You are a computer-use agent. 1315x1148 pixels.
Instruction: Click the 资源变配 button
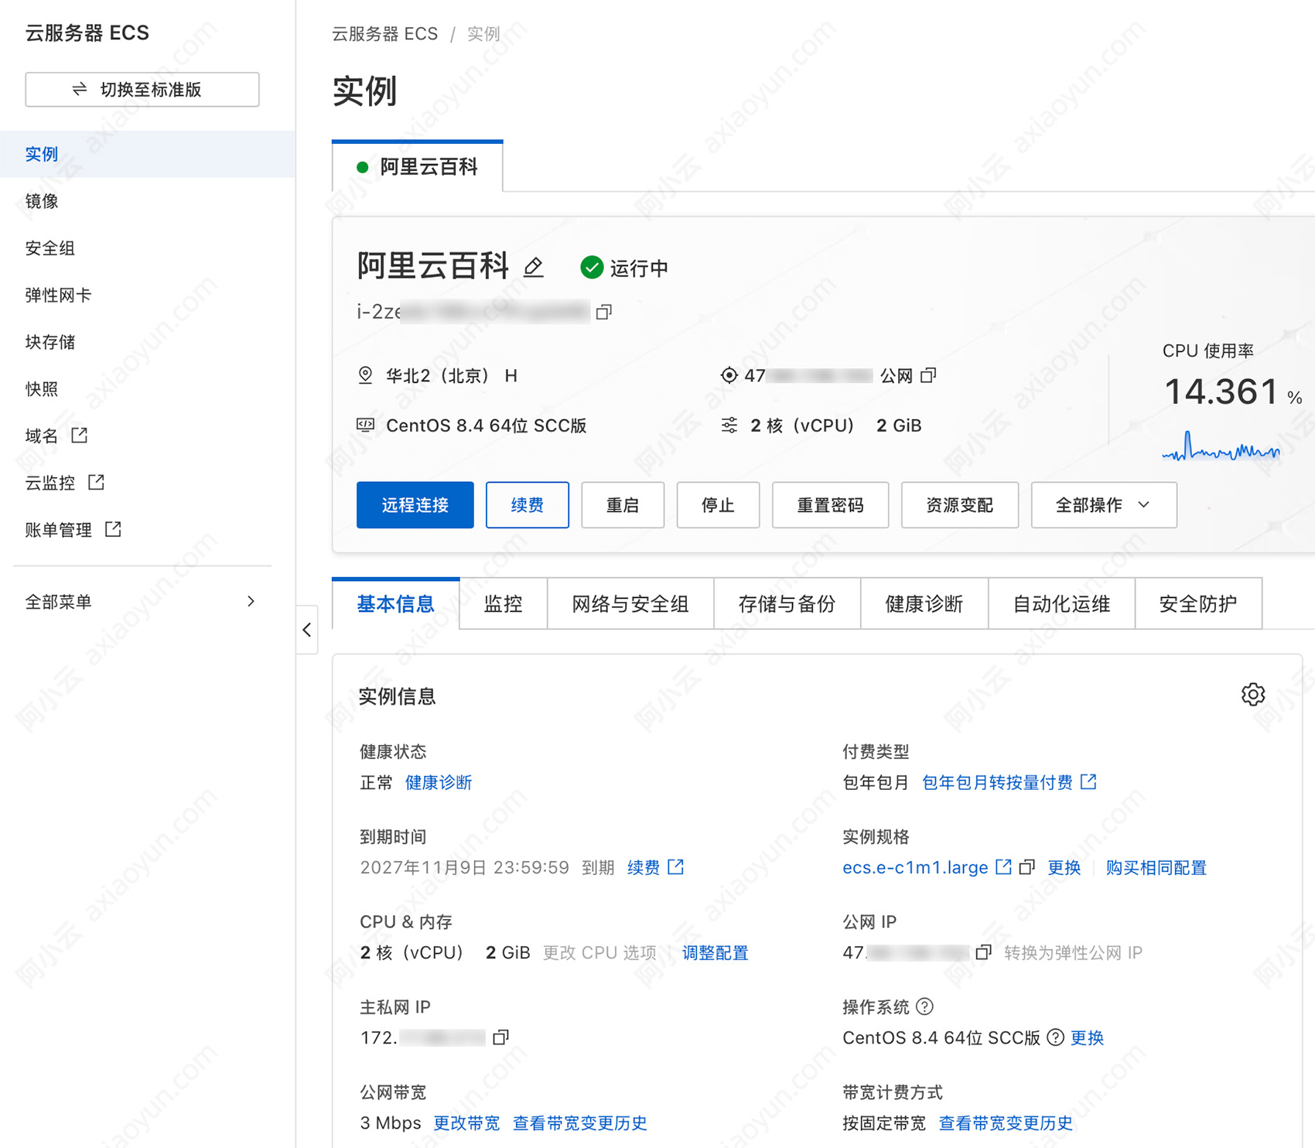(x=960, y=505)
